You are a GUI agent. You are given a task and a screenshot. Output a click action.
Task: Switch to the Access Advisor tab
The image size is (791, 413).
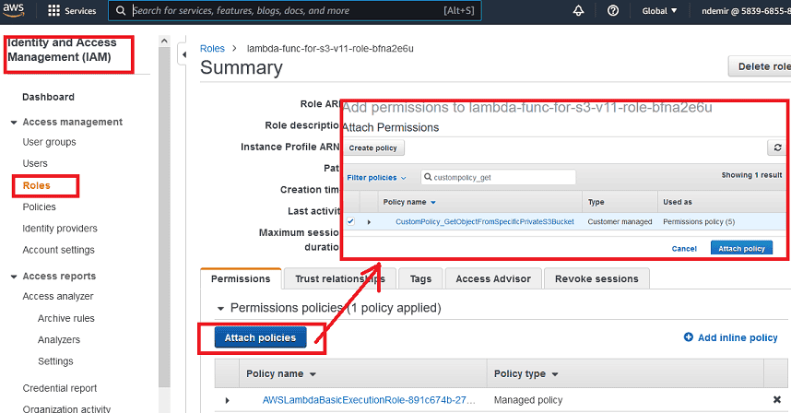pyautogui.click(x=492, y=278)
